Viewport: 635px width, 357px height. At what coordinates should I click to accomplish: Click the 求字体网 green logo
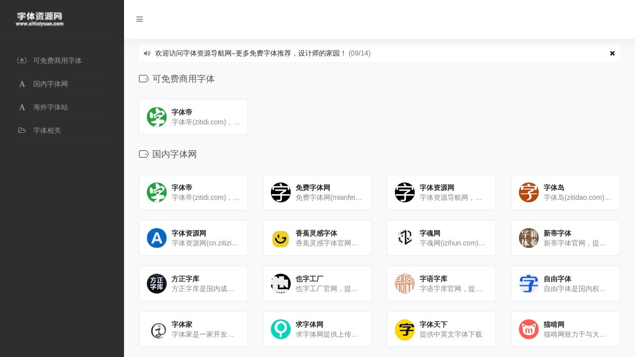click(x=281, y=329)
